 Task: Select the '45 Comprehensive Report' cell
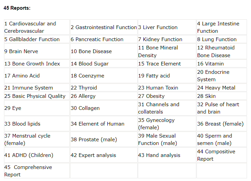[x=37, y=171]
